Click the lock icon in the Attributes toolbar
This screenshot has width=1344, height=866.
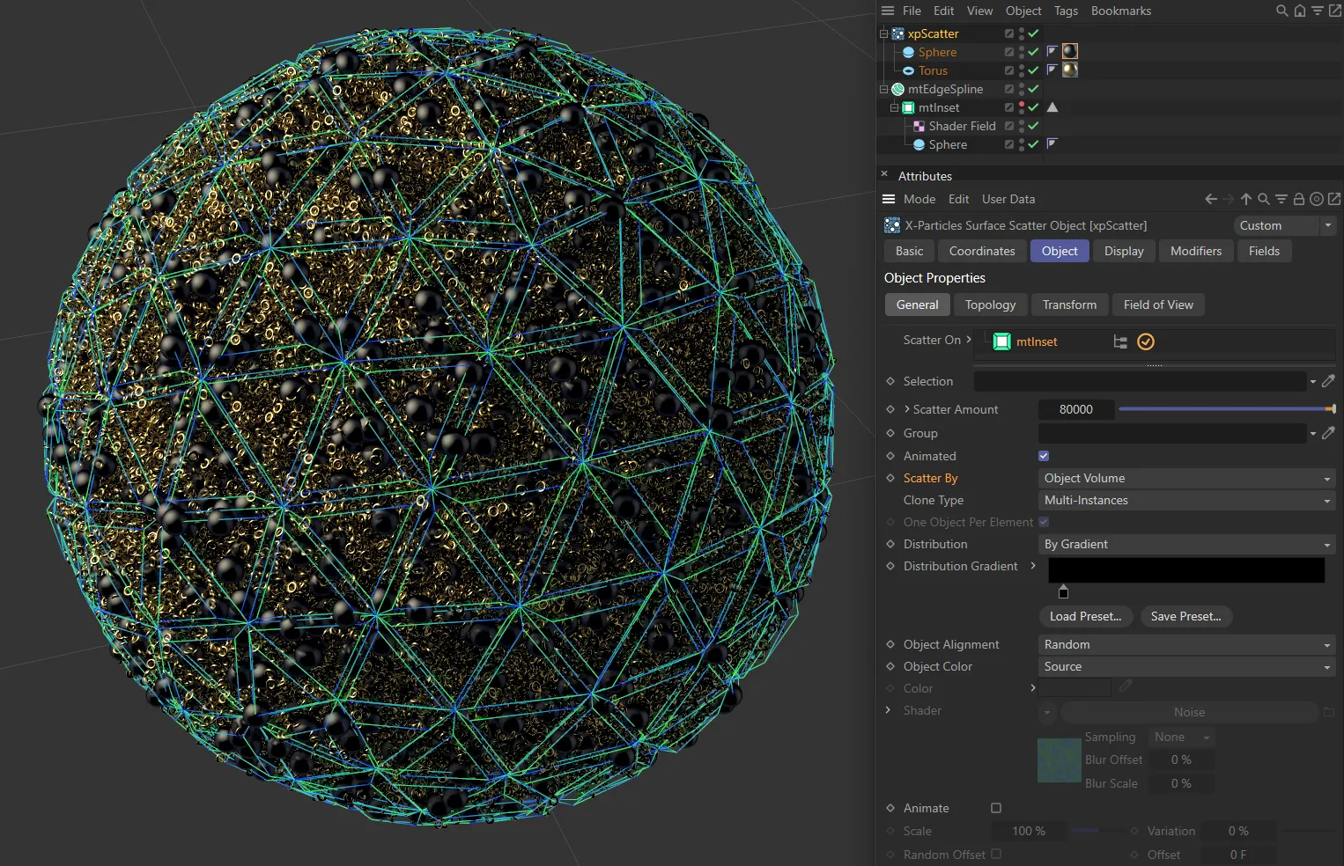tap(1298, 199)
